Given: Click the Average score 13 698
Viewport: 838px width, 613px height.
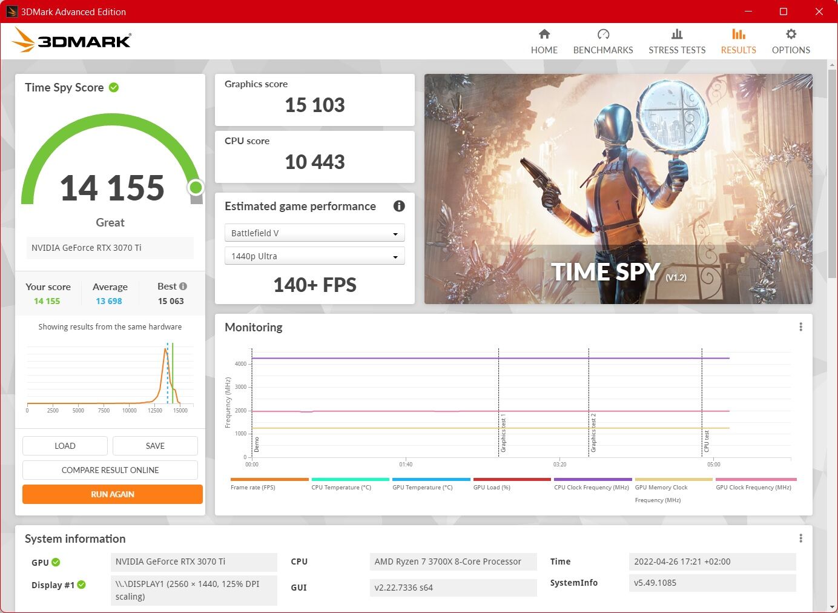Looking at the screenshot, I should pos(109,301).
